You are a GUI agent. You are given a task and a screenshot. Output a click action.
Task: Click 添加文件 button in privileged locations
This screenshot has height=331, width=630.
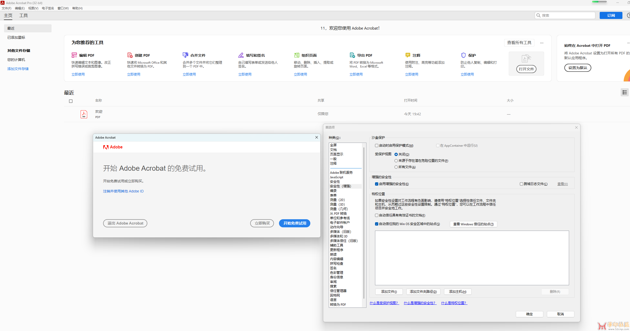tap(389, 292)
